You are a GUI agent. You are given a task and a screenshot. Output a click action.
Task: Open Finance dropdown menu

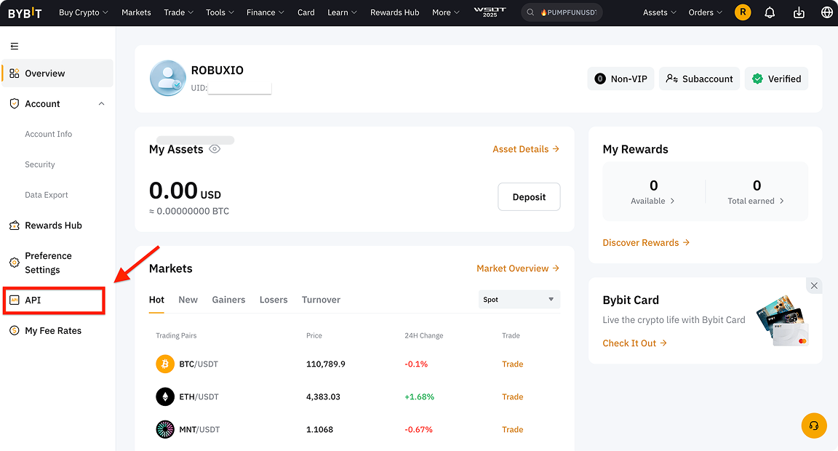(265, 12)
